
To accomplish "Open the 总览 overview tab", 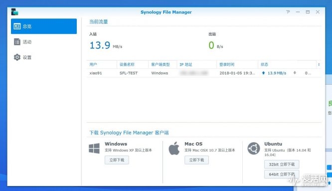I will [x=44, y=26].
